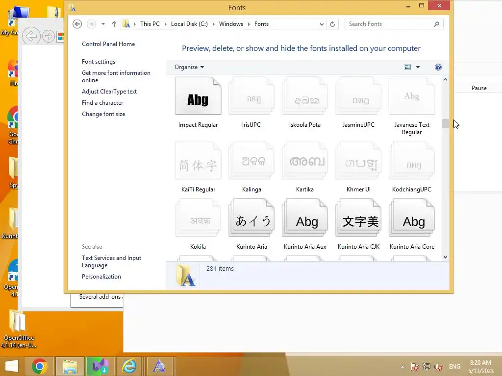Viewport: 502px width, 376px height.
Task: Open File Explorer from the taskbar
Action: pyautogui.click(x=70, y=366)
